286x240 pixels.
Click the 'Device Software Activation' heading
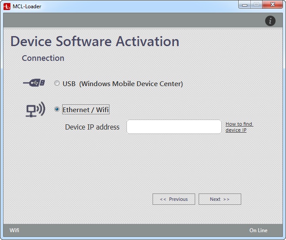point(95,41)
